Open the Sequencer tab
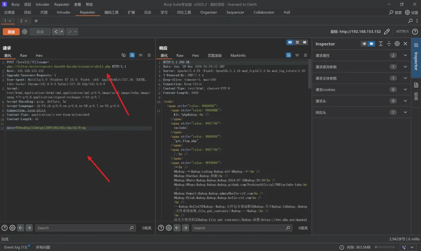This screenshot has width=421, height=251. pyautogui.click(x=235, y=12)
